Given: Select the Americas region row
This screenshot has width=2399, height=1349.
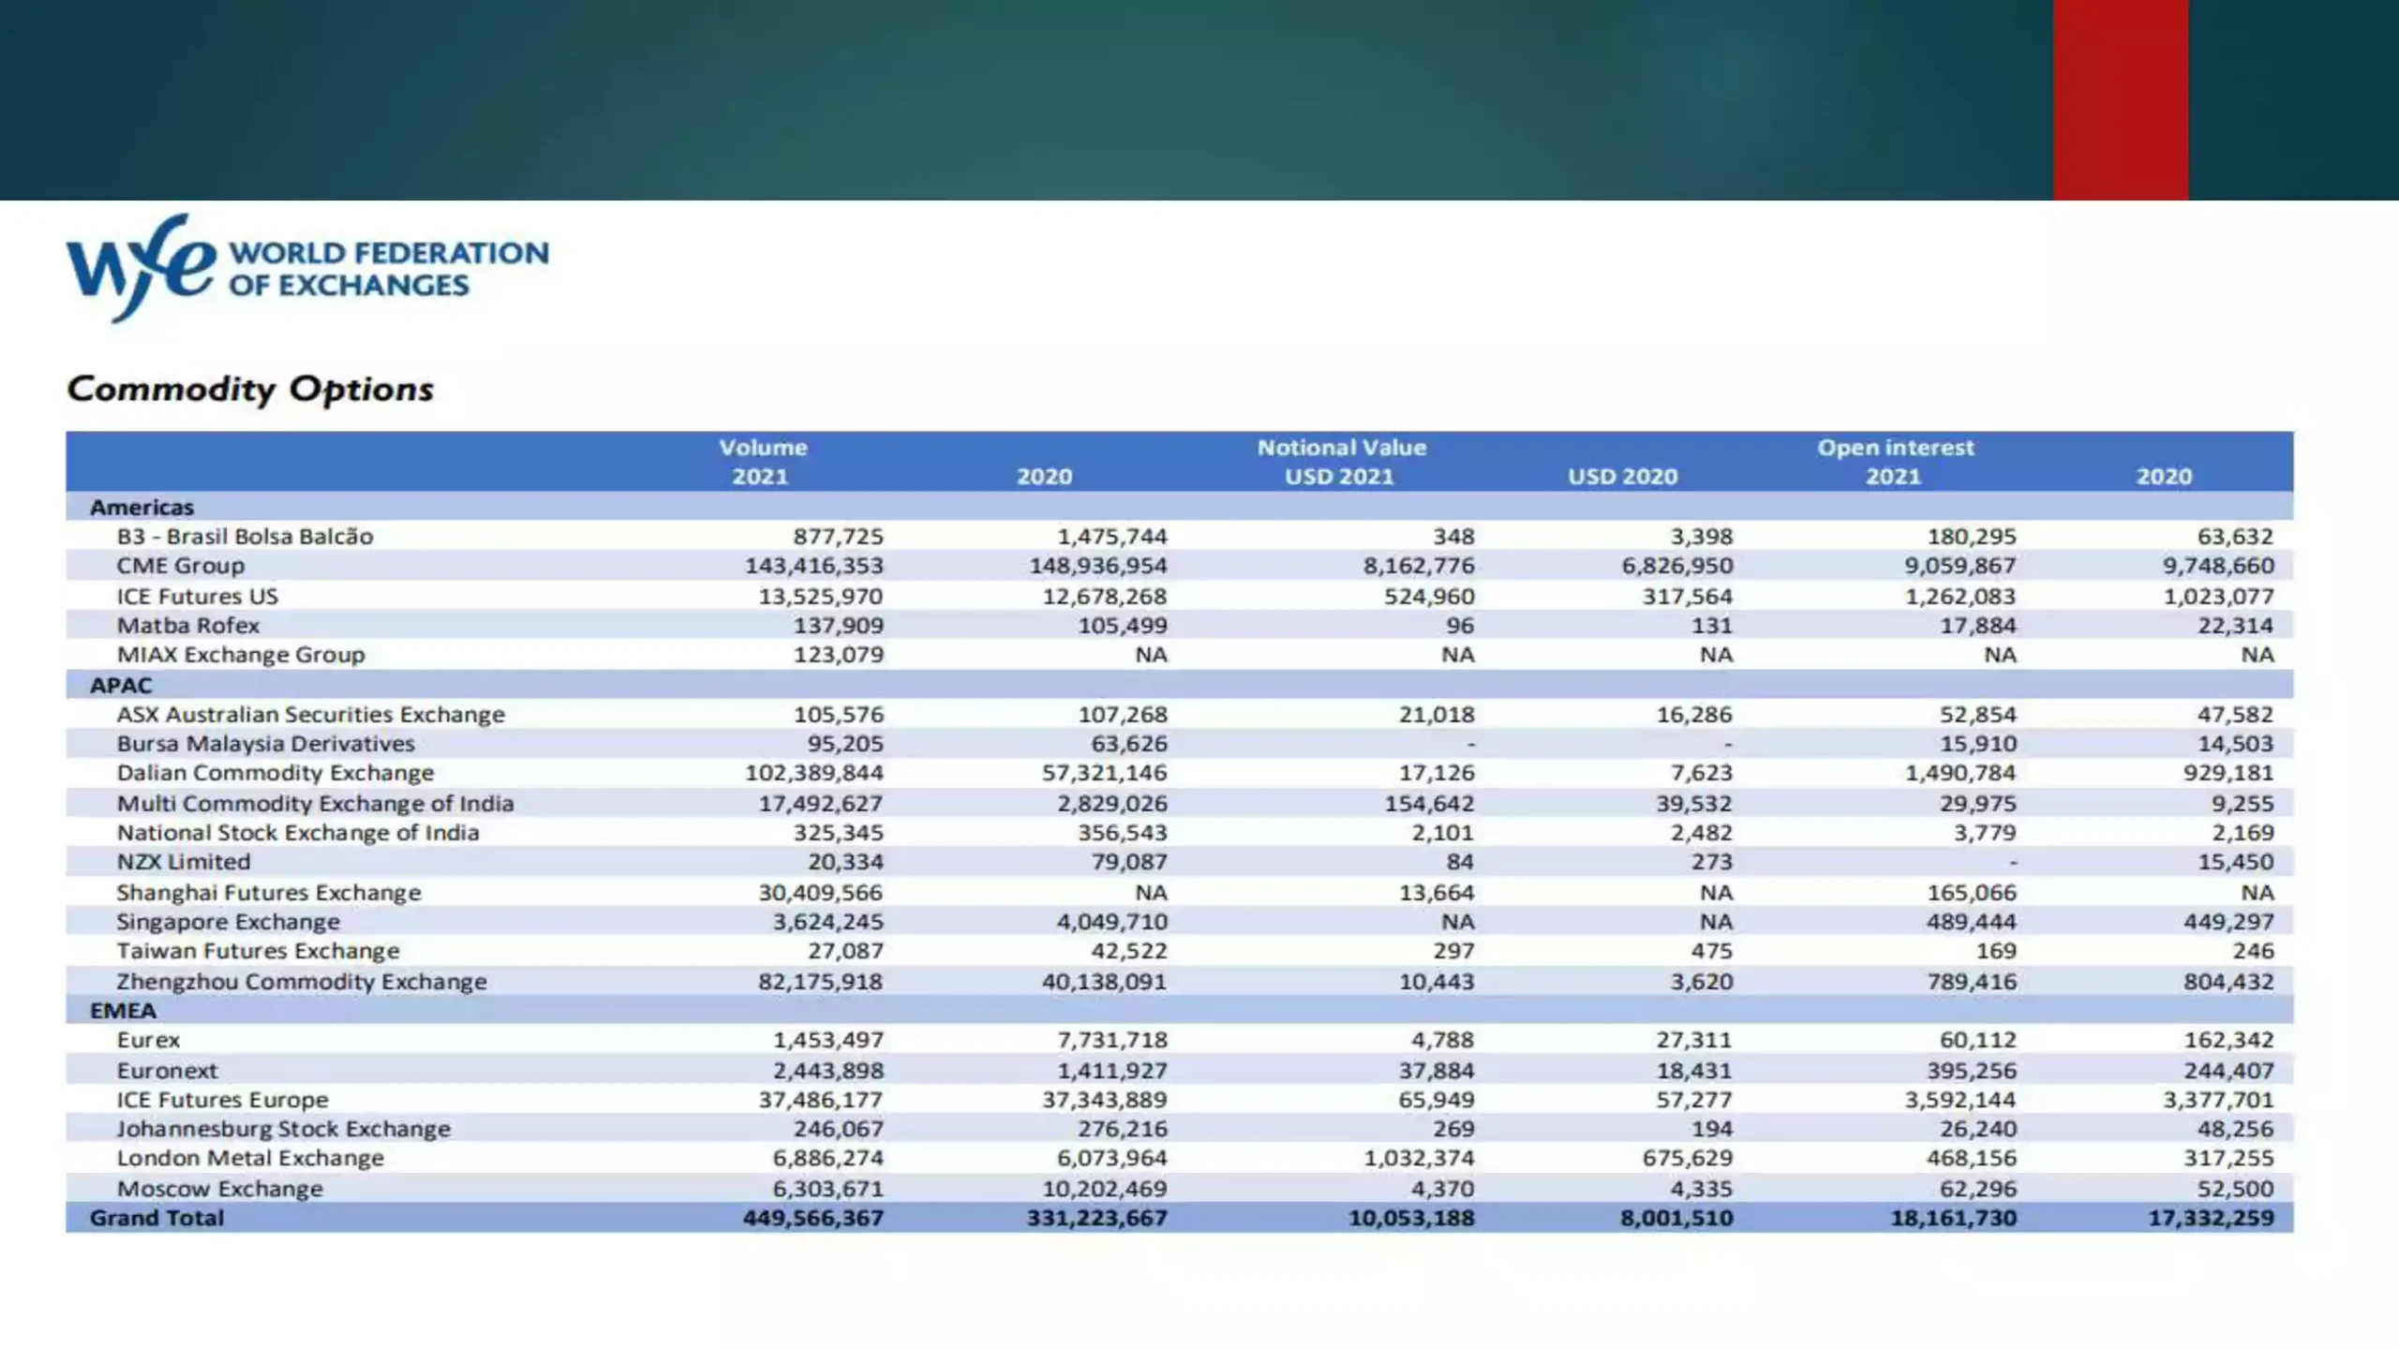Looking at the screenshot, I should pyautogui.click(x=1179, y=507).
